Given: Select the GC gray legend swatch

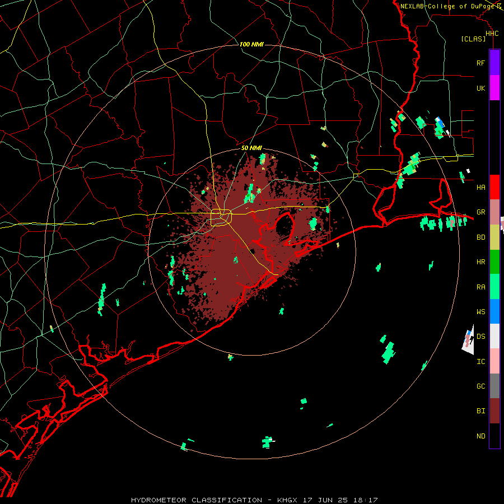Looking at the screenshot, I should pyautogui.click(x=494, y=386).
